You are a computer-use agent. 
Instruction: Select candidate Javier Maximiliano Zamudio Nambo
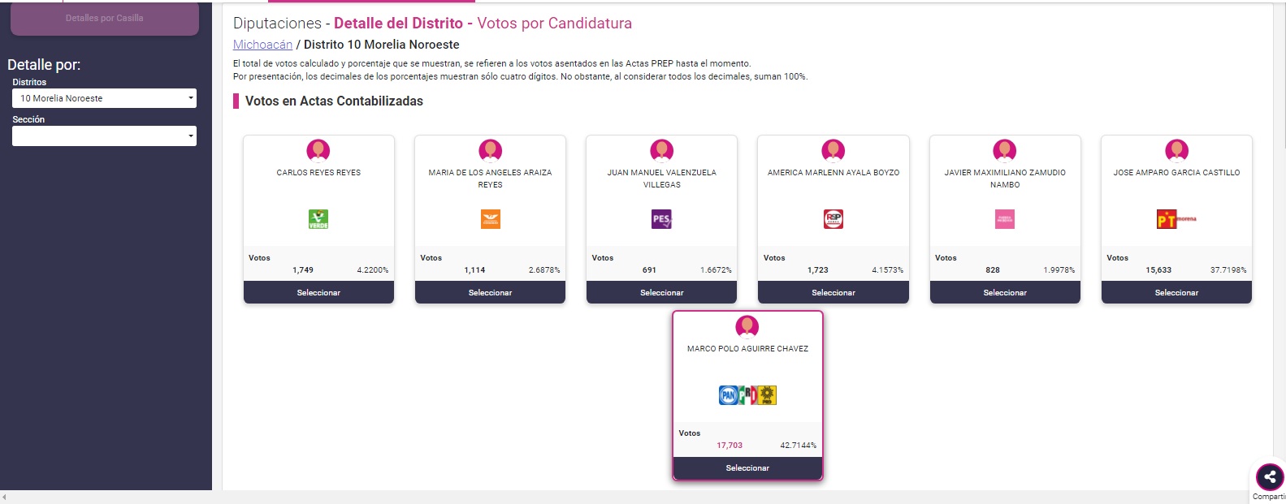tap(1005, 292)
